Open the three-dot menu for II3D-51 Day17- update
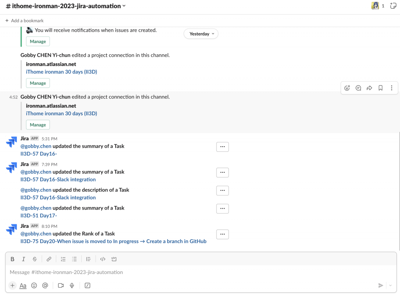This screenshot has height=299, width=400. point(222,209)
